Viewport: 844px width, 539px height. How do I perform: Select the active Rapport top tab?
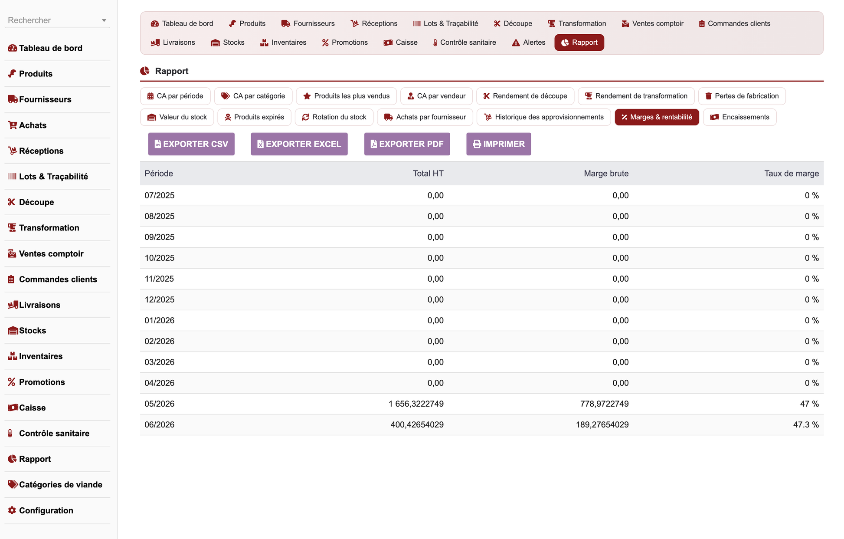pos(579,43)
